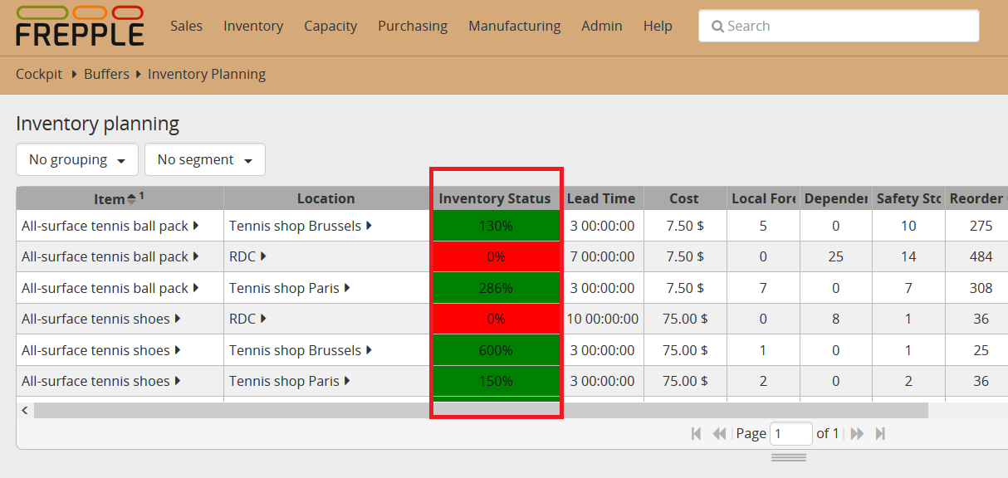This screenshot has height=478, width=1008.
Task: Expand details for the first tennis ball pack row
Action: pos(194,225)
